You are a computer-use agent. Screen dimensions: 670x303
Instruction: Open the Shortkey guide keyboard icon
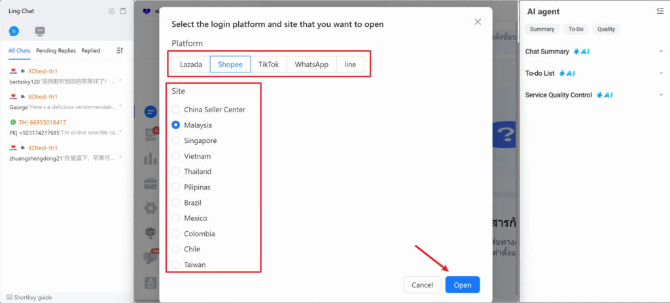[9, 298]
